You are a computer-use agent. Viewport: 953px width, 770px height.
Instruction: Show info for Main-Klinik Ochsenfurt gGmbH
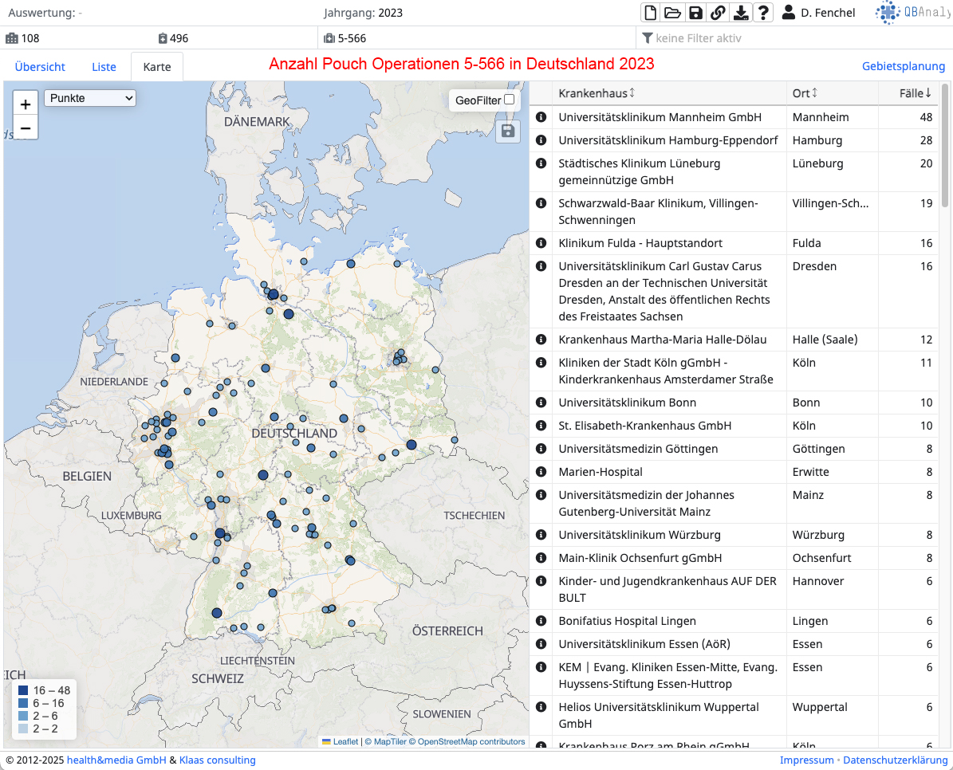[x=541, y=558]
